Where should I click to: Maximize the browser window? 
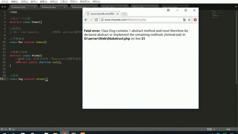pos(186,10)
